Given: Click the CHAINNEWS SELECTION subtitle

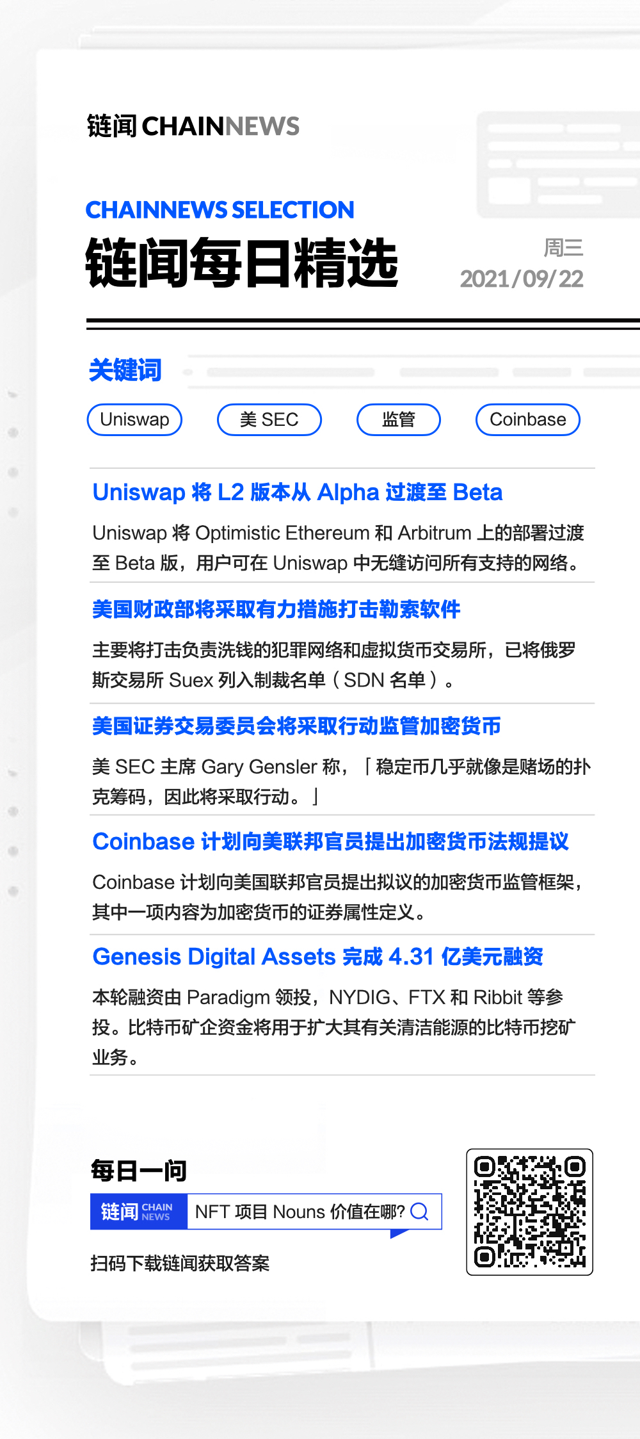Looking at the screenshot, I should click(x=220, y=210).
